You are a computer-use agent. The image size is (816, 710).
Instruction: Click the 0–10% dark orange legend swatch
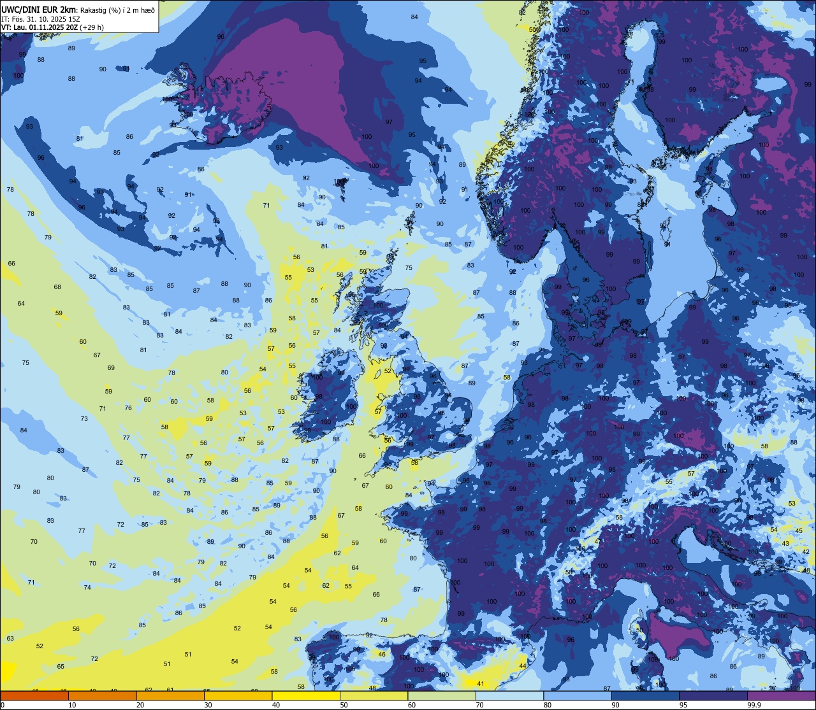pos(34,696)
